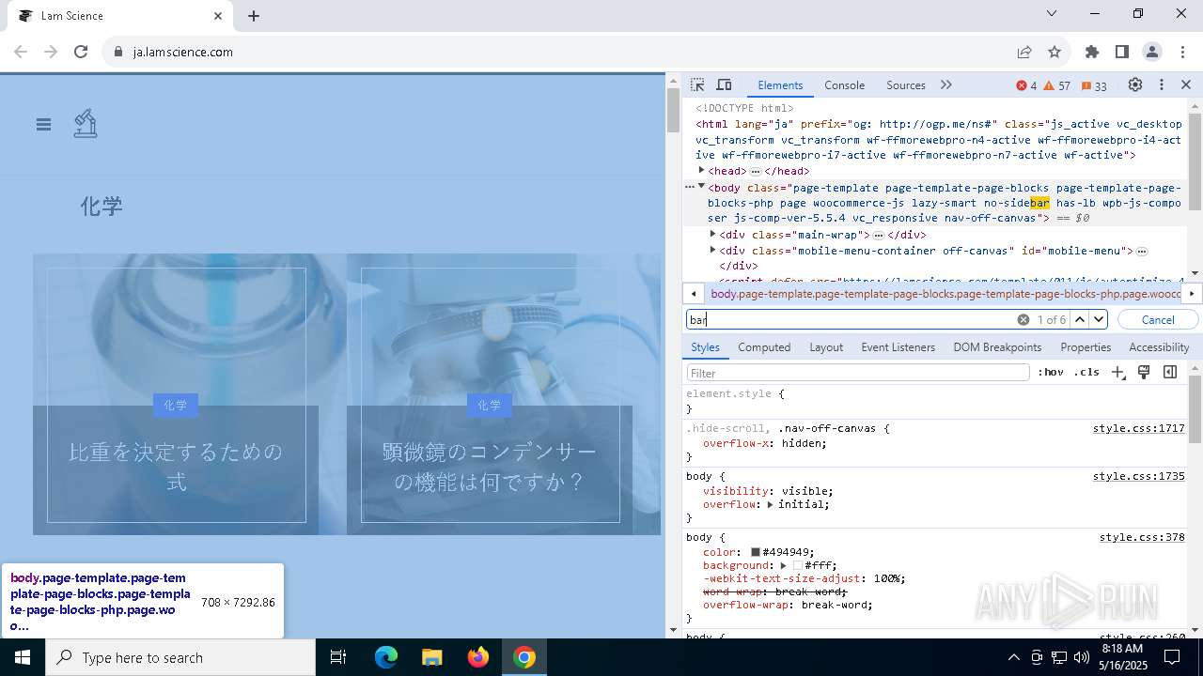The image size is (1203, 676).
Task: Expand the background shorthand property
Action: (783, 565)
